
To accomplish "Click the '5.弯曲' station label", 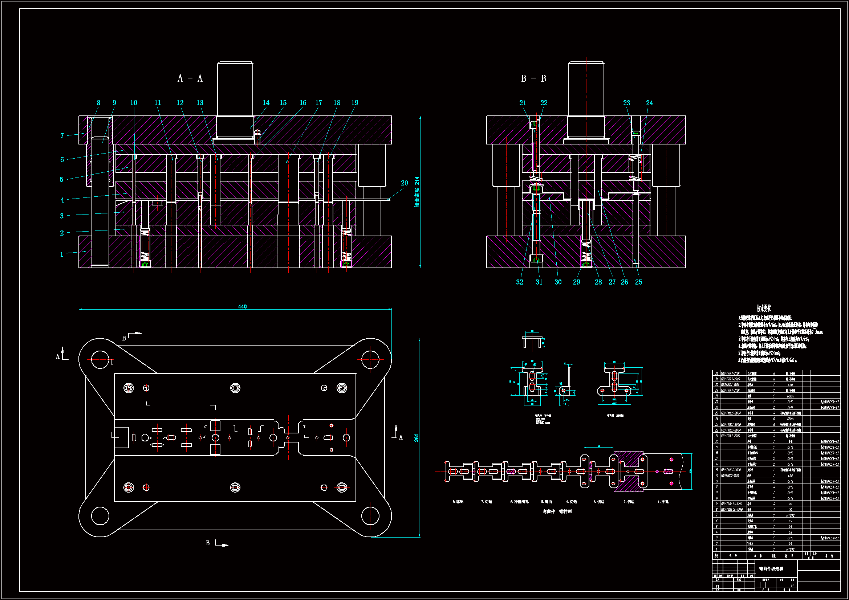I will [x=547, y=502].
